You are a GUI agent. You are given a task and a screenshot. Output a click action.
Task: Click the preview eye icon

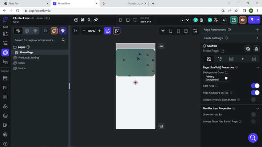coord(242,20)
